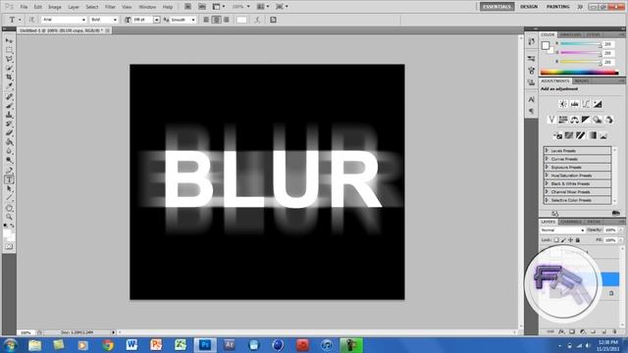
Task: Switch to the Channels tab
Action: (571, 222)
